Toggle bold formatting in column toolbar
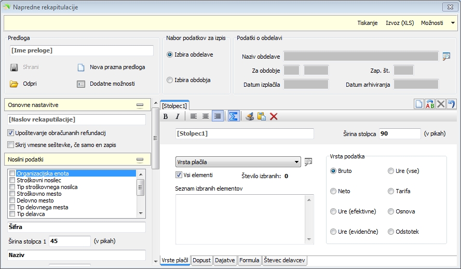This screenshot has width=461, height=269. point(166,116)
